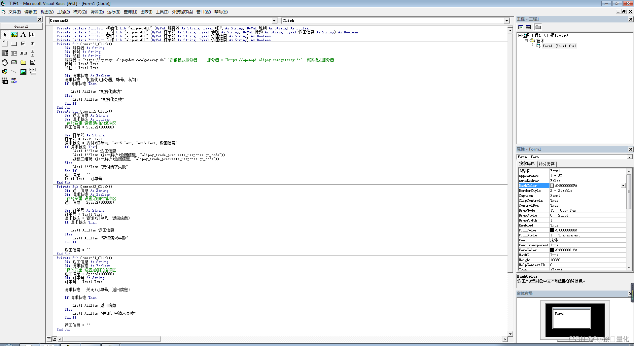
Task: Open the procedure dropdown showing Click
Action: pyautogui.click(x=507, y=21)
